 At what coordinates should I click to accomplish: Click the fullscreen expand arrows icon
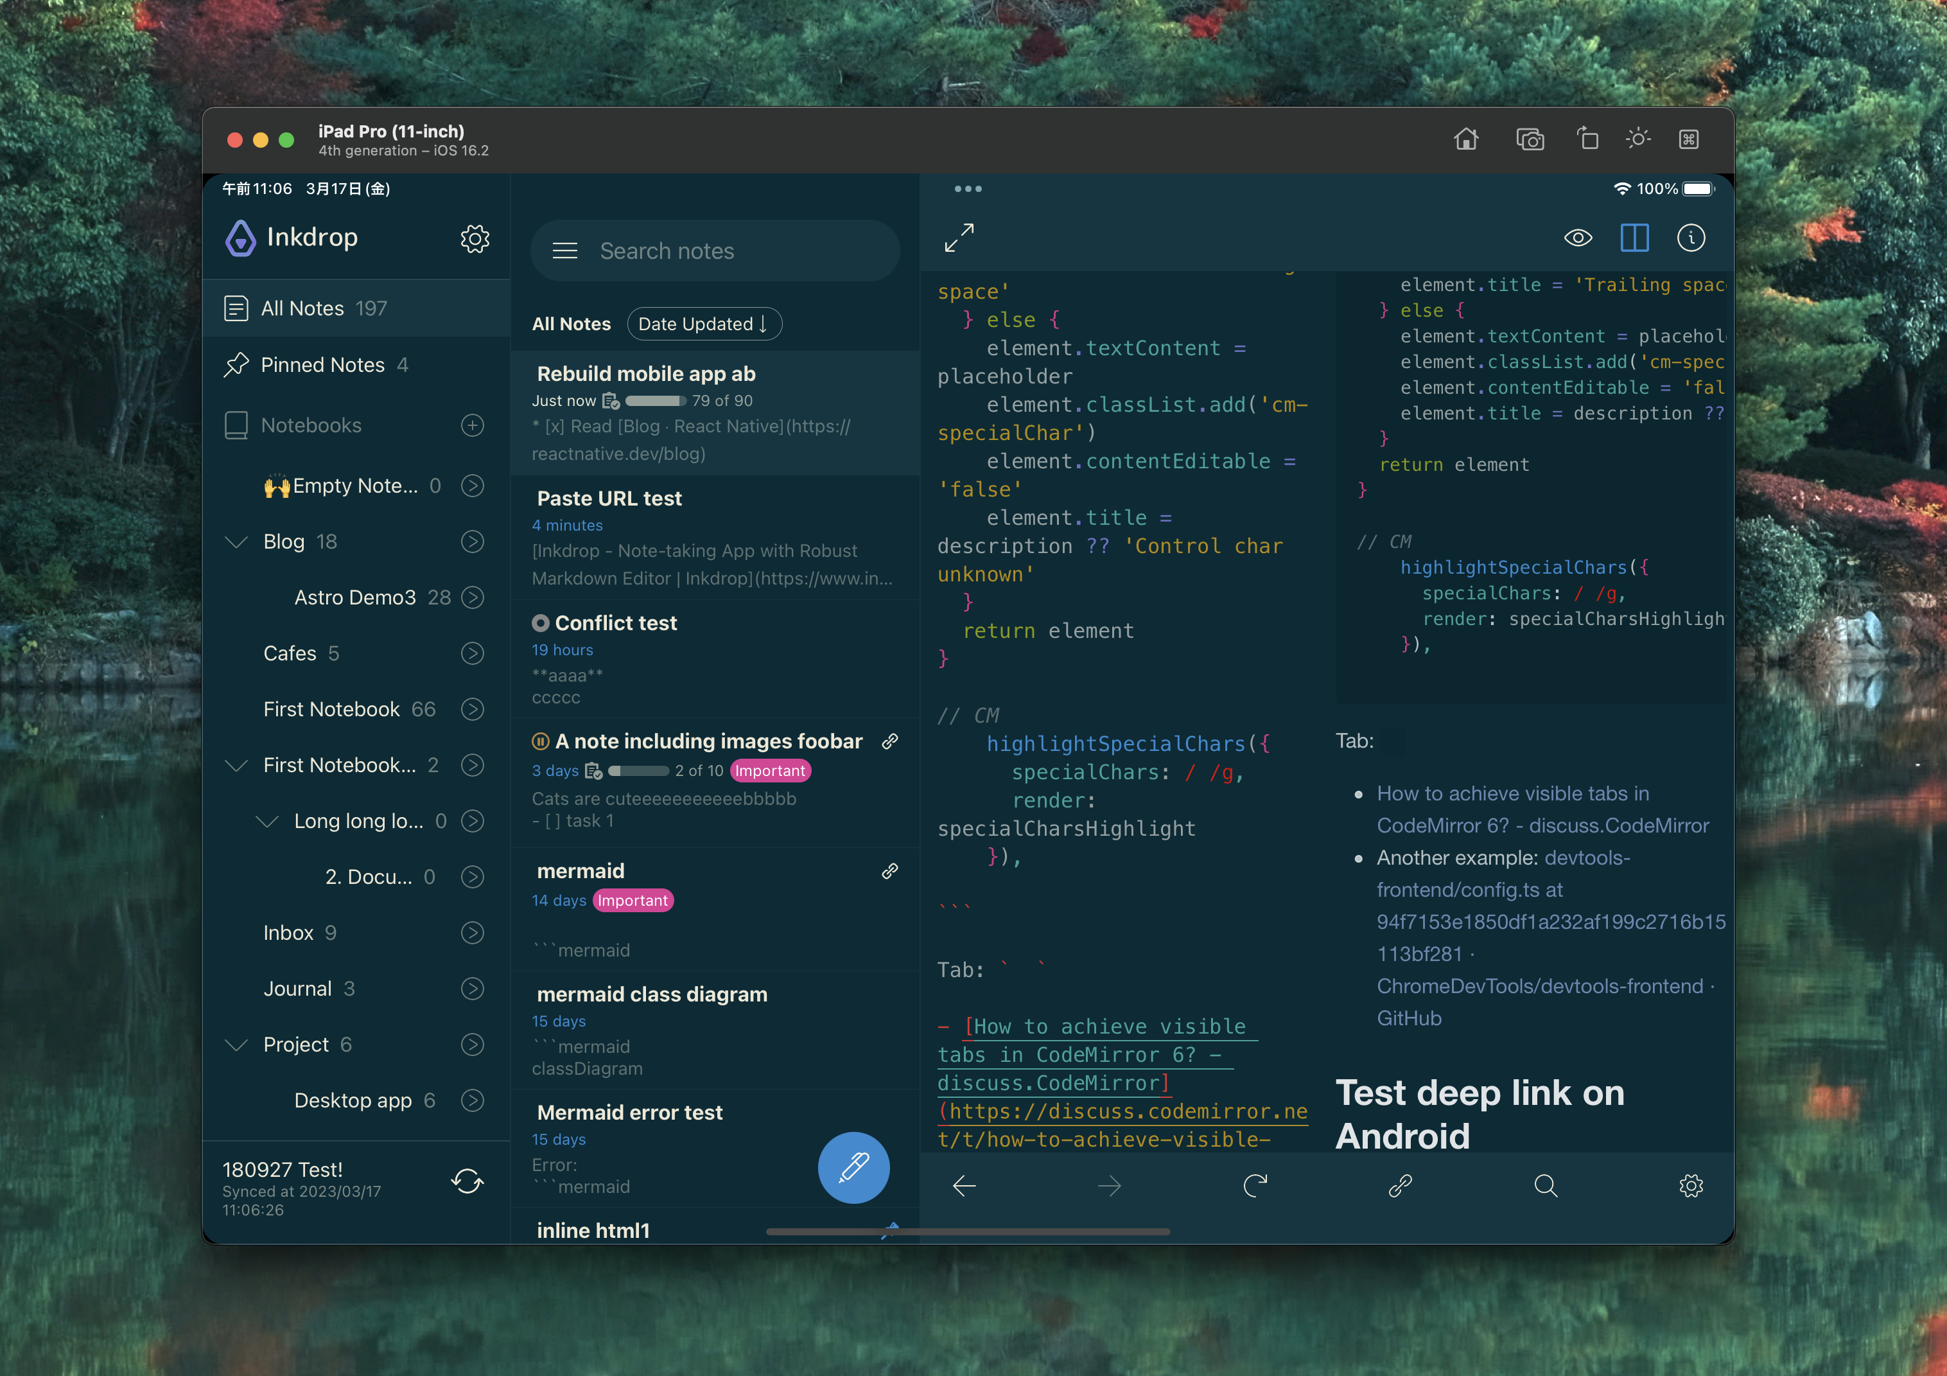[x=959, y=238]
